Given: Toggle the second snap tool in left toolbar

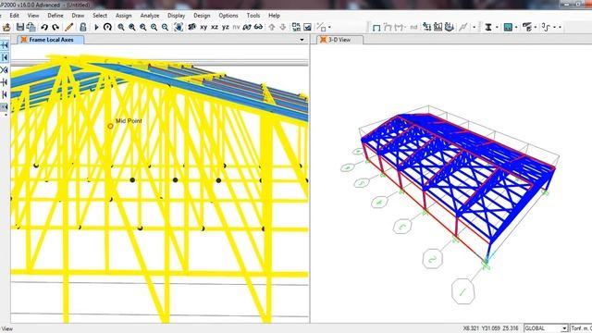Looking at the screenshot, I should pyautogui.click(x=5, y=57).
